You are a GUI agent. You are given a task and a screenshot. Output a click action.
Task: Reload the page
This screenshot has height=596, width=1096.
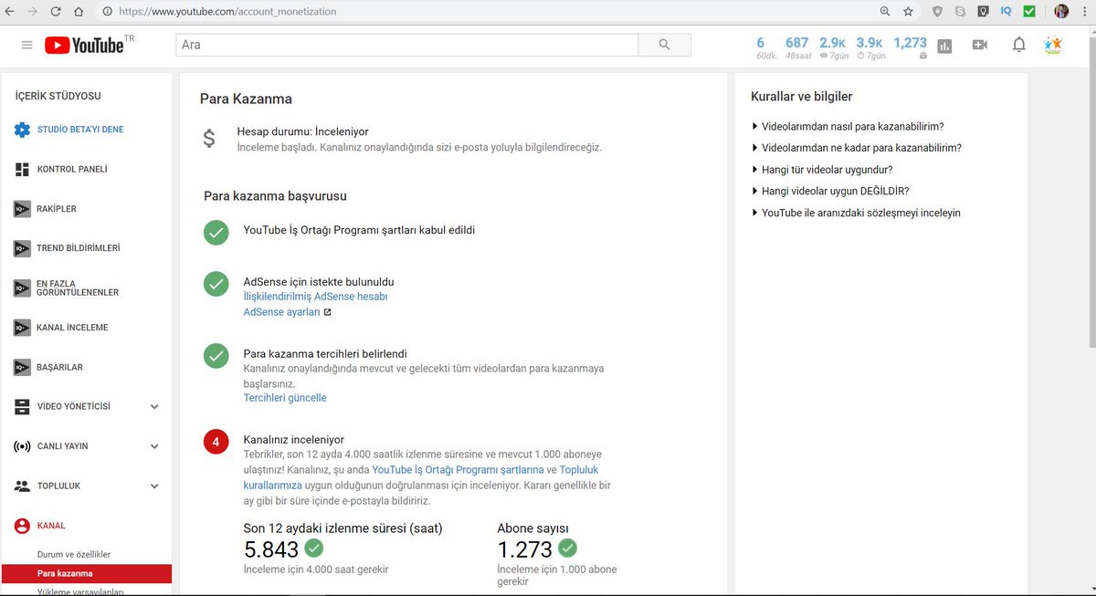[56, 12]
